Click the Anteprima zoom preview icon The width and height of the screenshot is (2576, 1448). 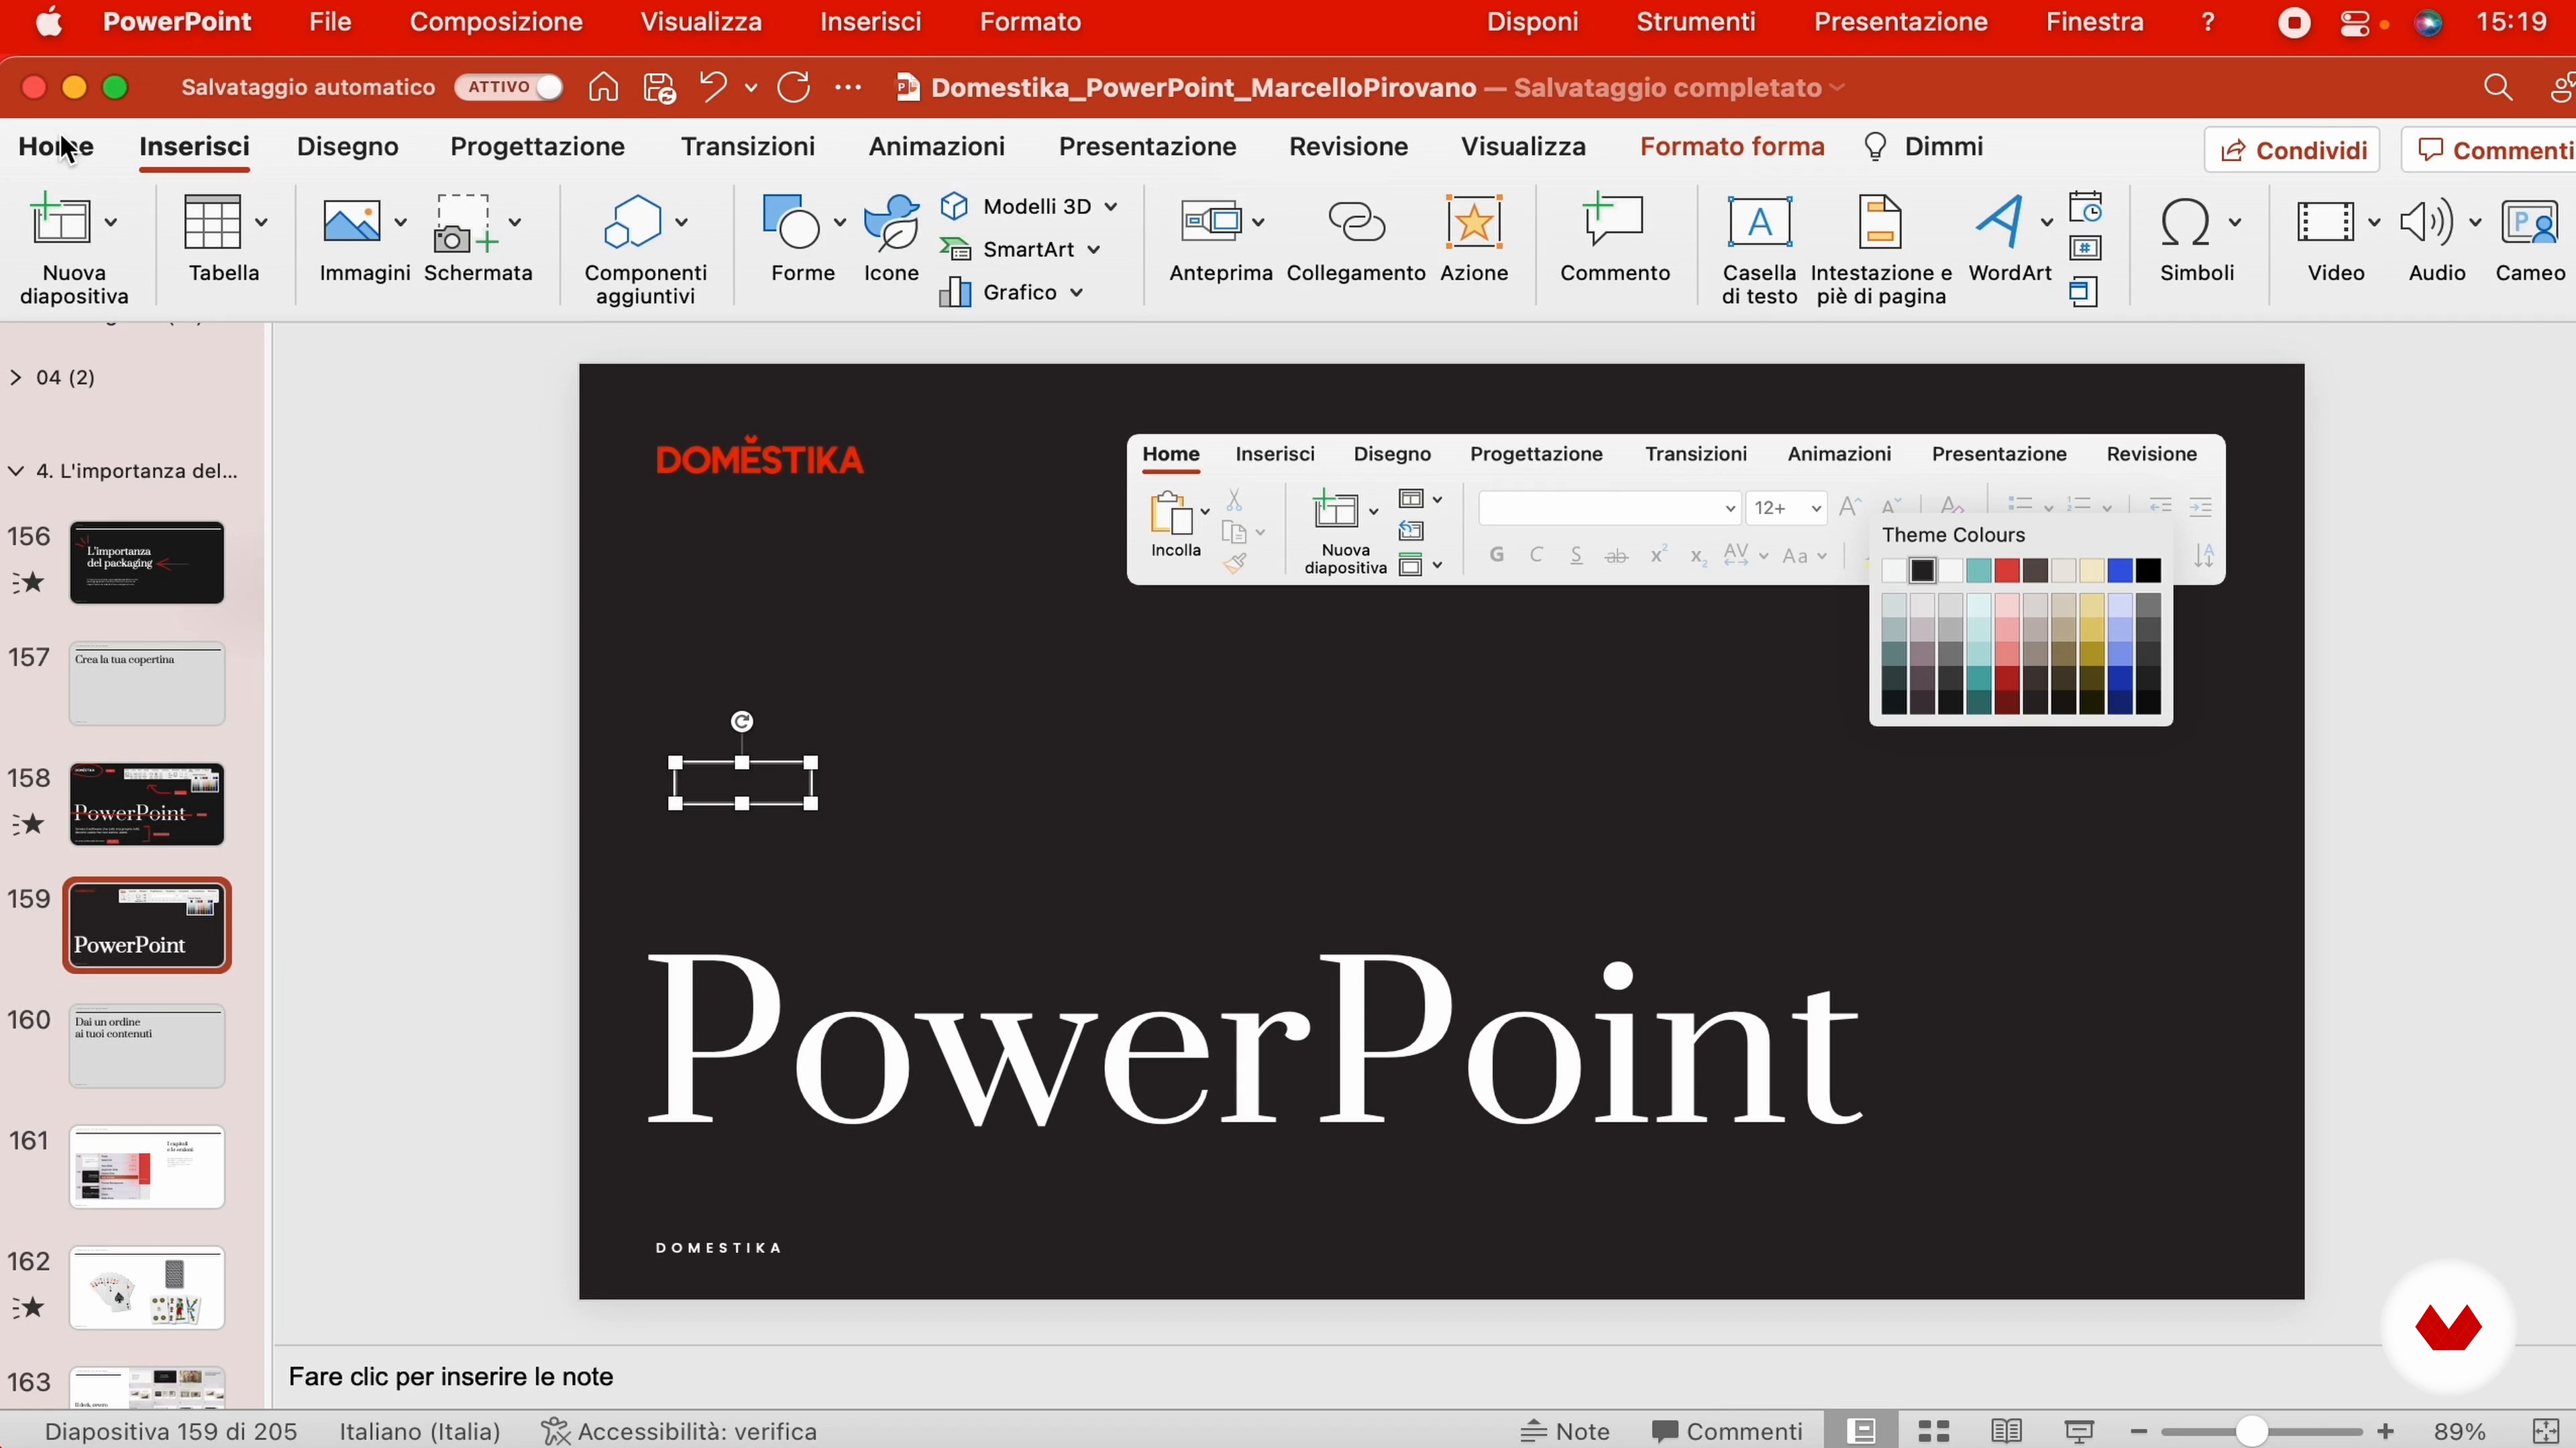pyautogui.click(x=1212, y=222)
